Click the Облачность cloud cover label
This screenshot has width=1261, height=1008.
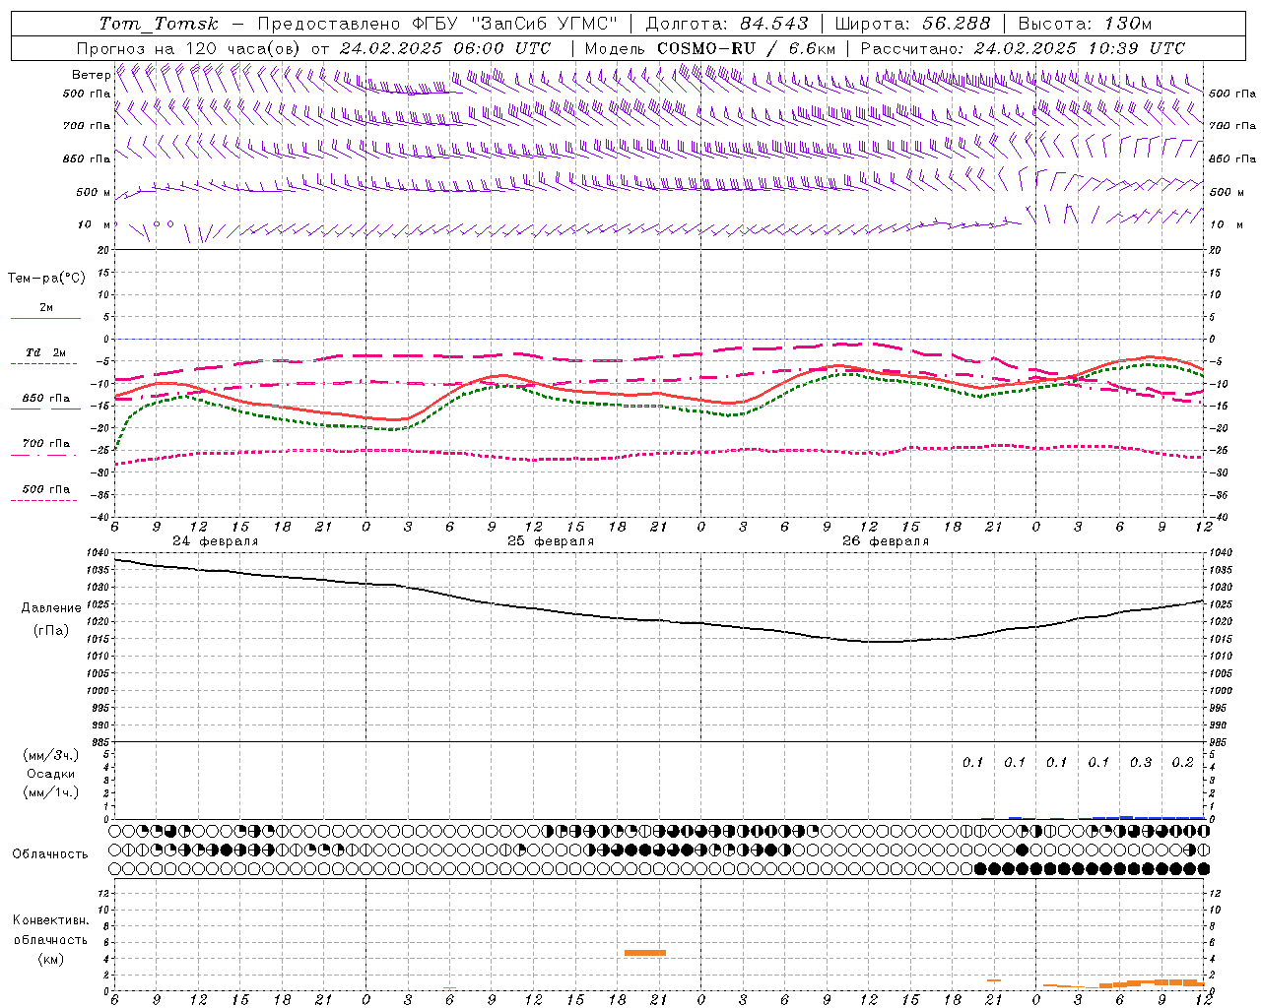point(50,854)
